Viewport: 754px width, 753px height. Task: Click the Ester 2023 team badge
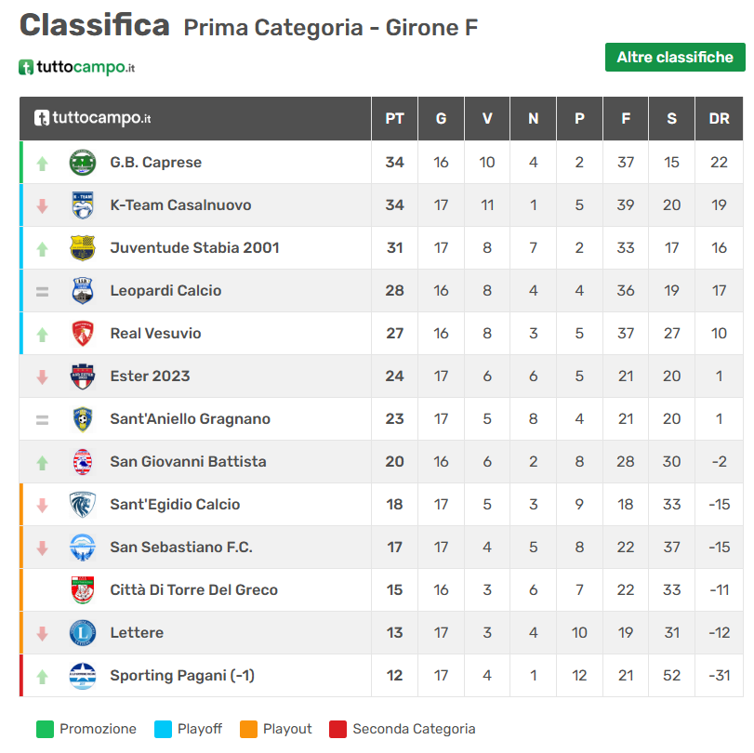coord(82,376)
